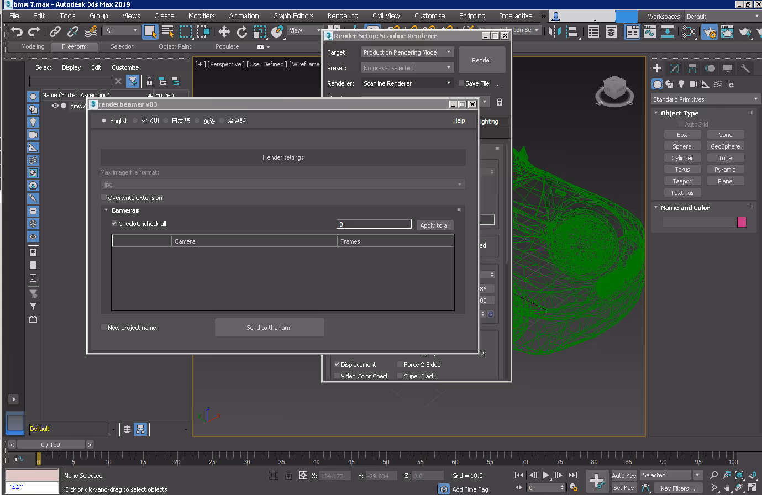Viewport: 762px width, 495px height.
Task: Select the Select and Link tool
Action: point(55,31)
